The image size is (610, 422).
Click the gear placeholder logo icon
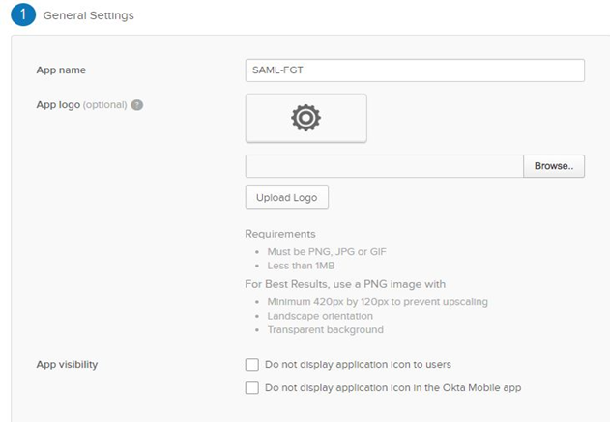point(305,118)
